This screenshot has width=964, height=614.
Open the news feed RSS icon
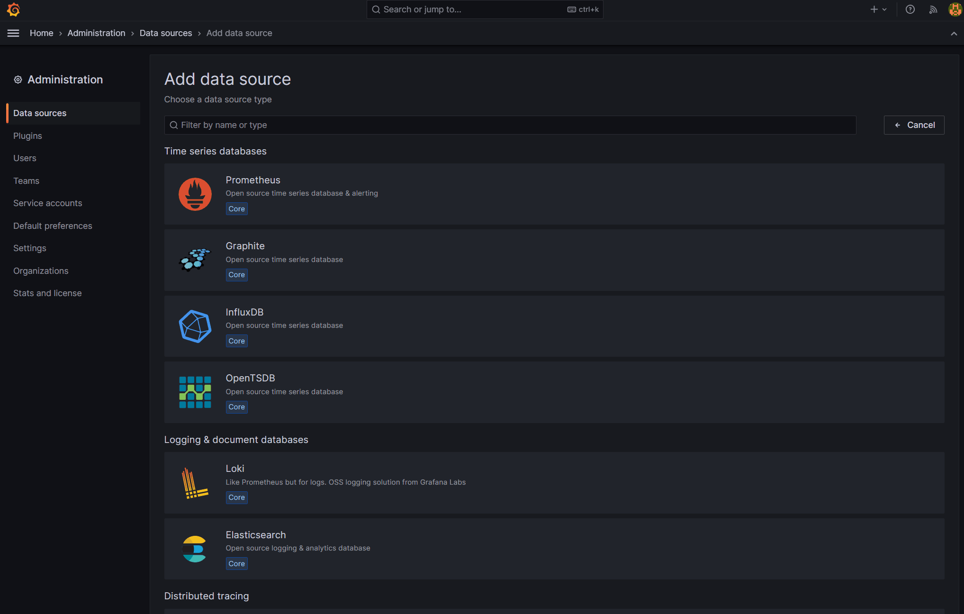pyautogui.click(x=933, y=9)
